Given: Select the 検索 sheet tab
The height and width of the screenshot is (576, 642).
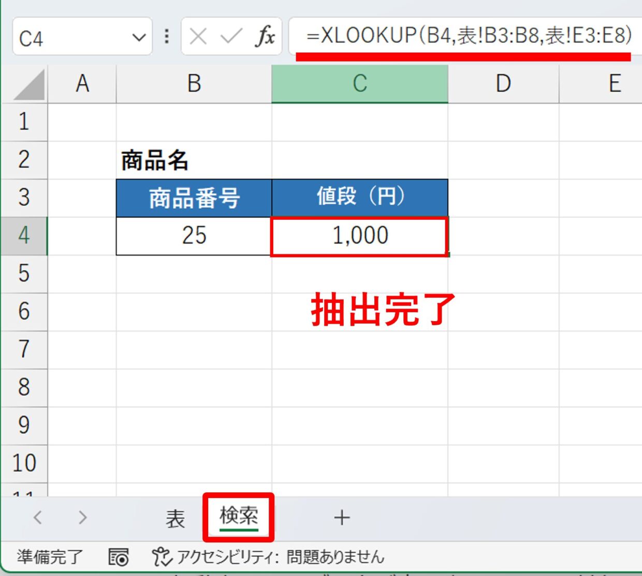Looking at the screenshot, I should [x=239, y=517].
